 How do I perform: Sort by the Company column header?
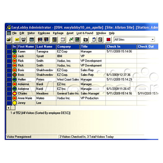pyautogui.click(x=68, y=47)
